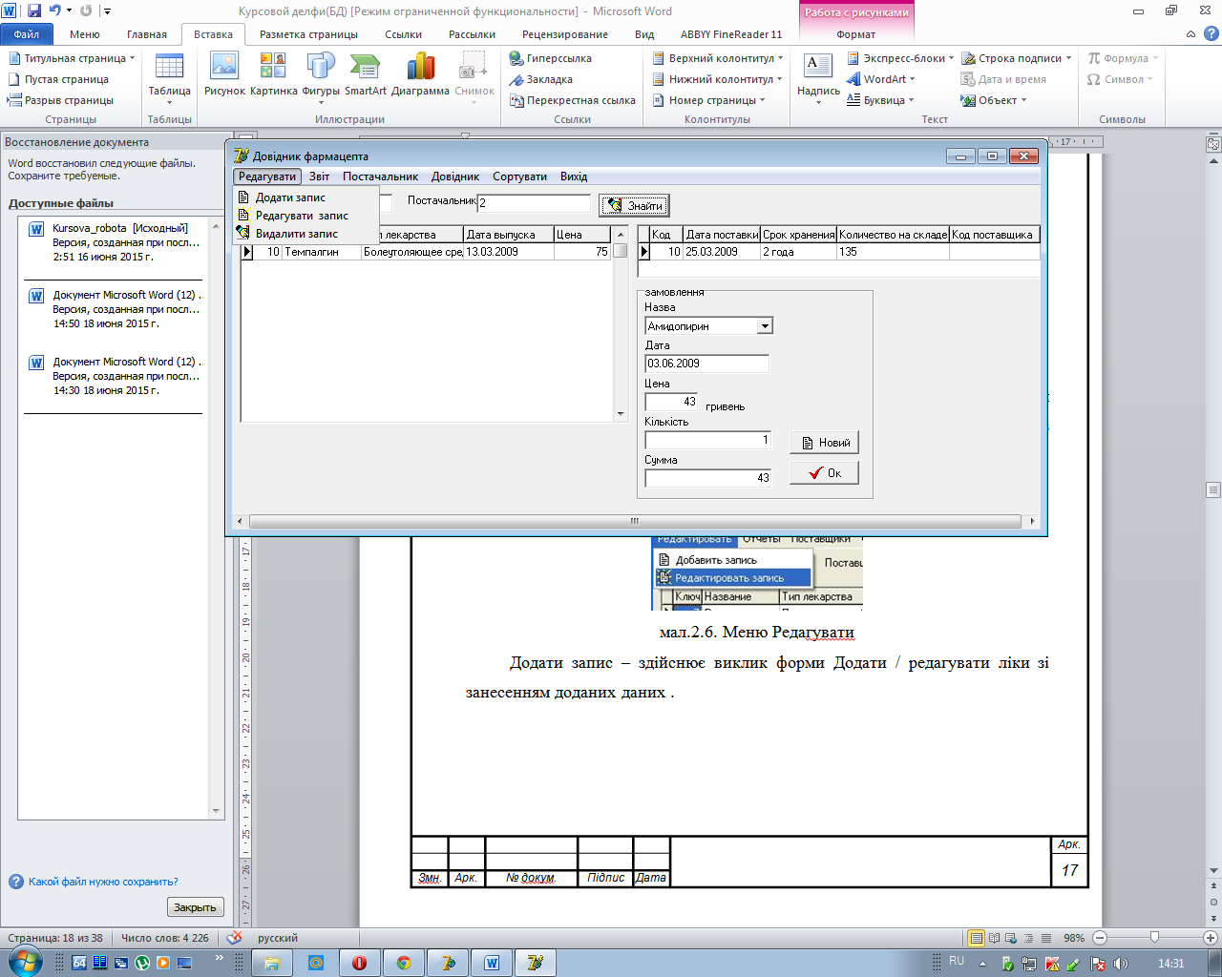Insert a picture with the Рисунок icon
Screen dimensions: 1222x977
[x=224, y=74]
